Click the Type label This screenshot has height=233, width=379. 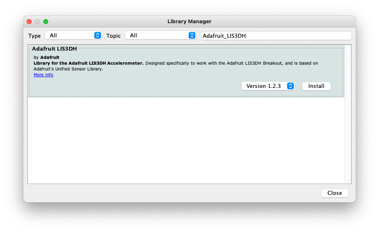34,36
